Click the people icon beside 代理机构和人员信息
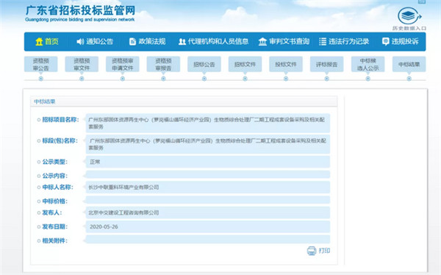This screenshot has width=441, height=275. (182, 42)
